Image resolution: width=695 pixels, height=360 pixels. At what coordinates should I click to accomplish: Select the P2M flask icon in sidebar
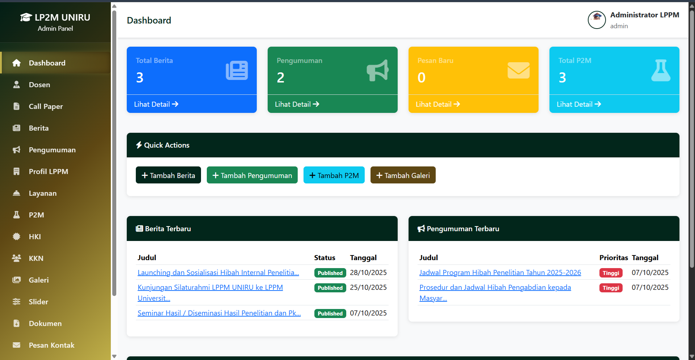[17, 215]
